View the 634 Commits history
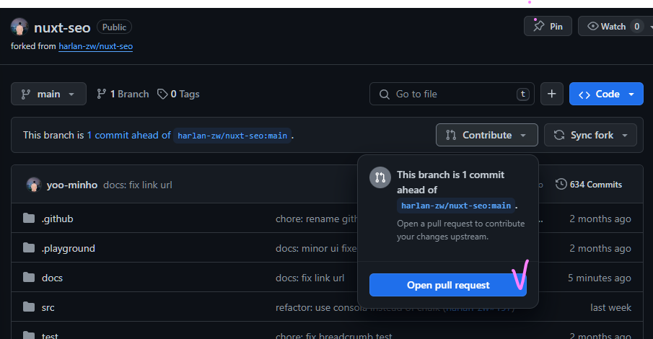The image size is (653, 339). (x=589, y=184)
